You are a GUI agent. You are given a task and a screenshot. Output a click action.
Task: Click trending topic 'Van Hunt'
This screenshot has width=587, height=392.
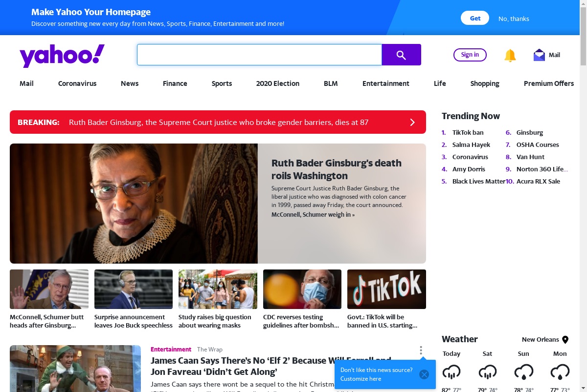530,157
